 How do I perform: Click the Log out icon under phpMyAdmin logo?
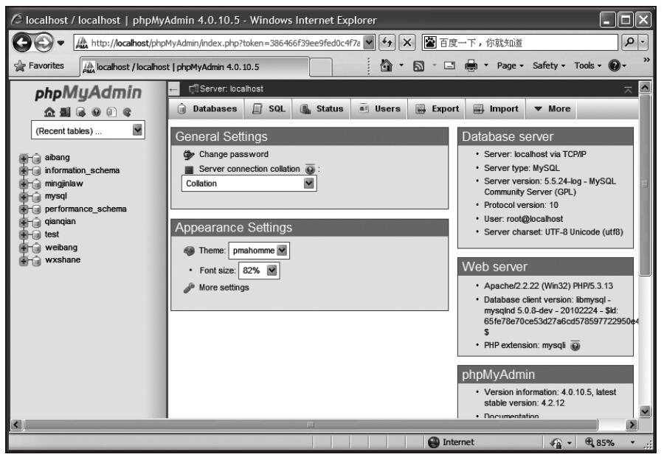pos(65,112)
